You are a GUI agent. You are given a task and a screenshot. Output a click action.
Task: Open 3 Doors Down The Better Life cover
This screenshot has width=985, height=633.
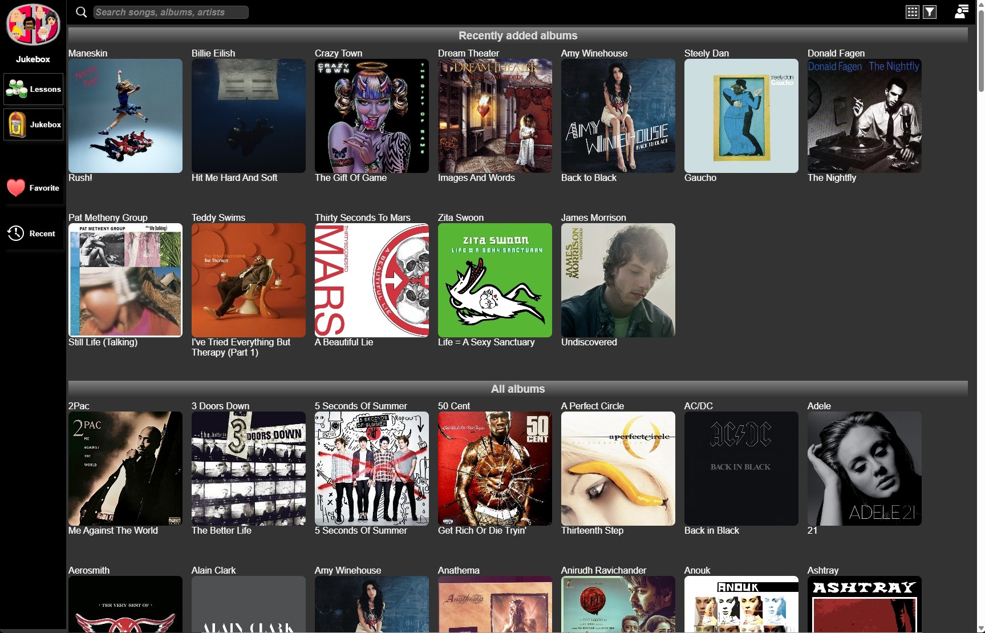click(x=249, y=469)
